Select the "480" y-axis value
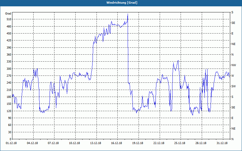Image resolution: width=242 pixels, height=151 pixels. [9, 27]
